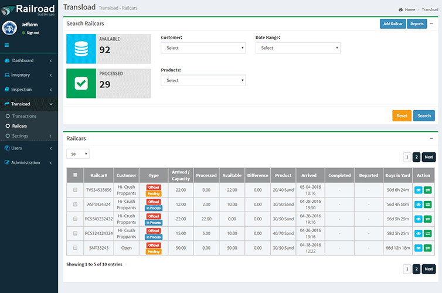Open the Products dropdown
The image size is (442, 293).
click(x=203, y=80)
